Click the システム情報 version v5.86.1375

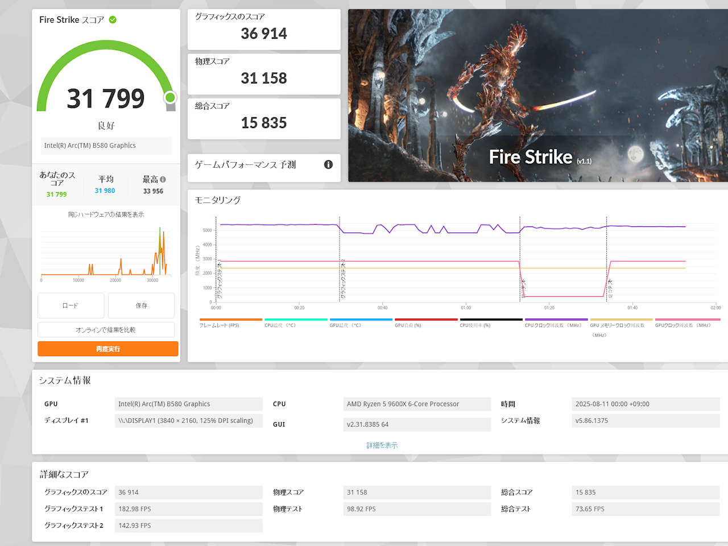click(646, 421)
